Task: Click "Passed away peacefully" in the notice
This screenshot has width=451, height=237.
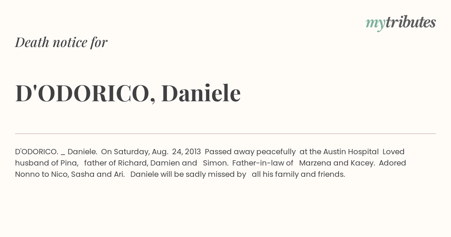Action: tap(250, 152)
